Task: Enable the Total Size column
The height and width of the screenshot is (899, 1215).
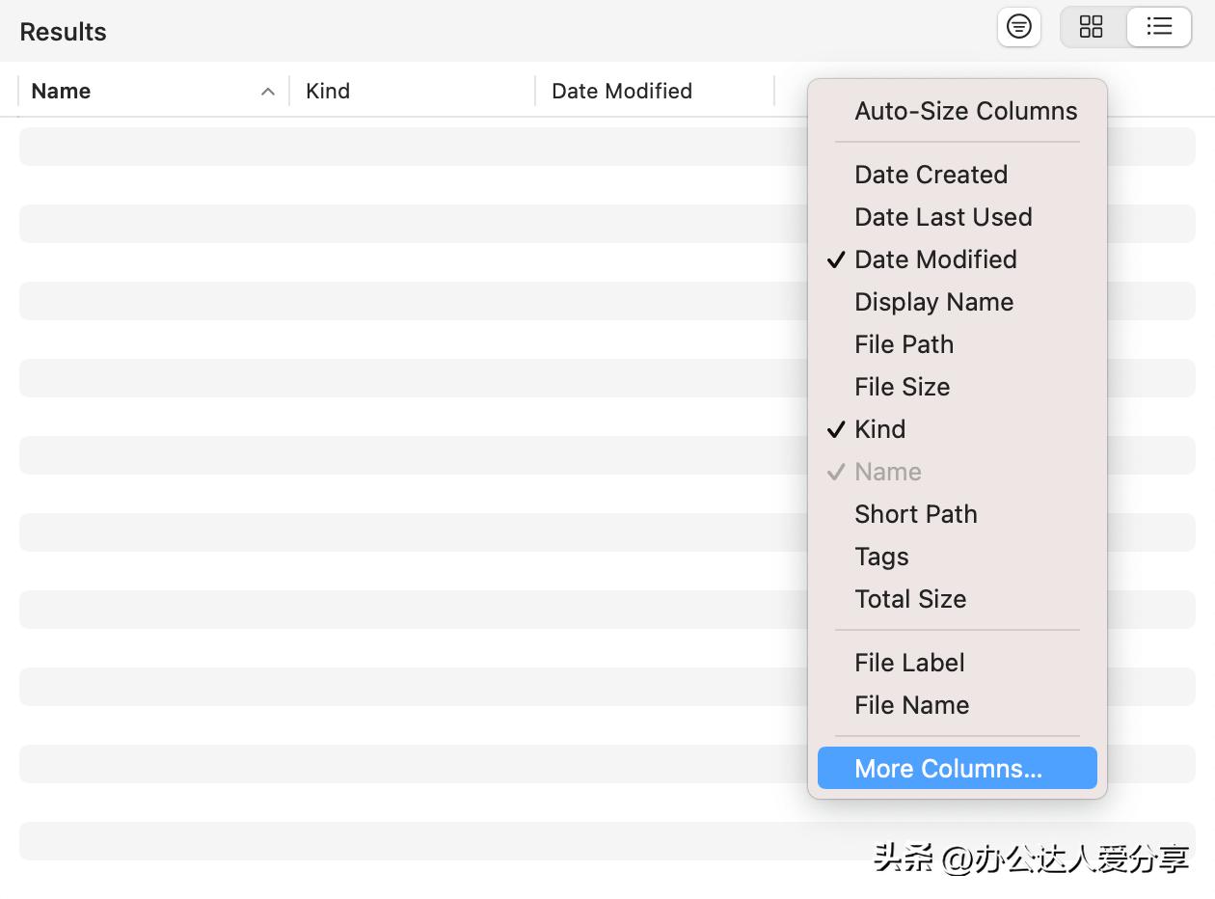Action: tap(910, 599)
